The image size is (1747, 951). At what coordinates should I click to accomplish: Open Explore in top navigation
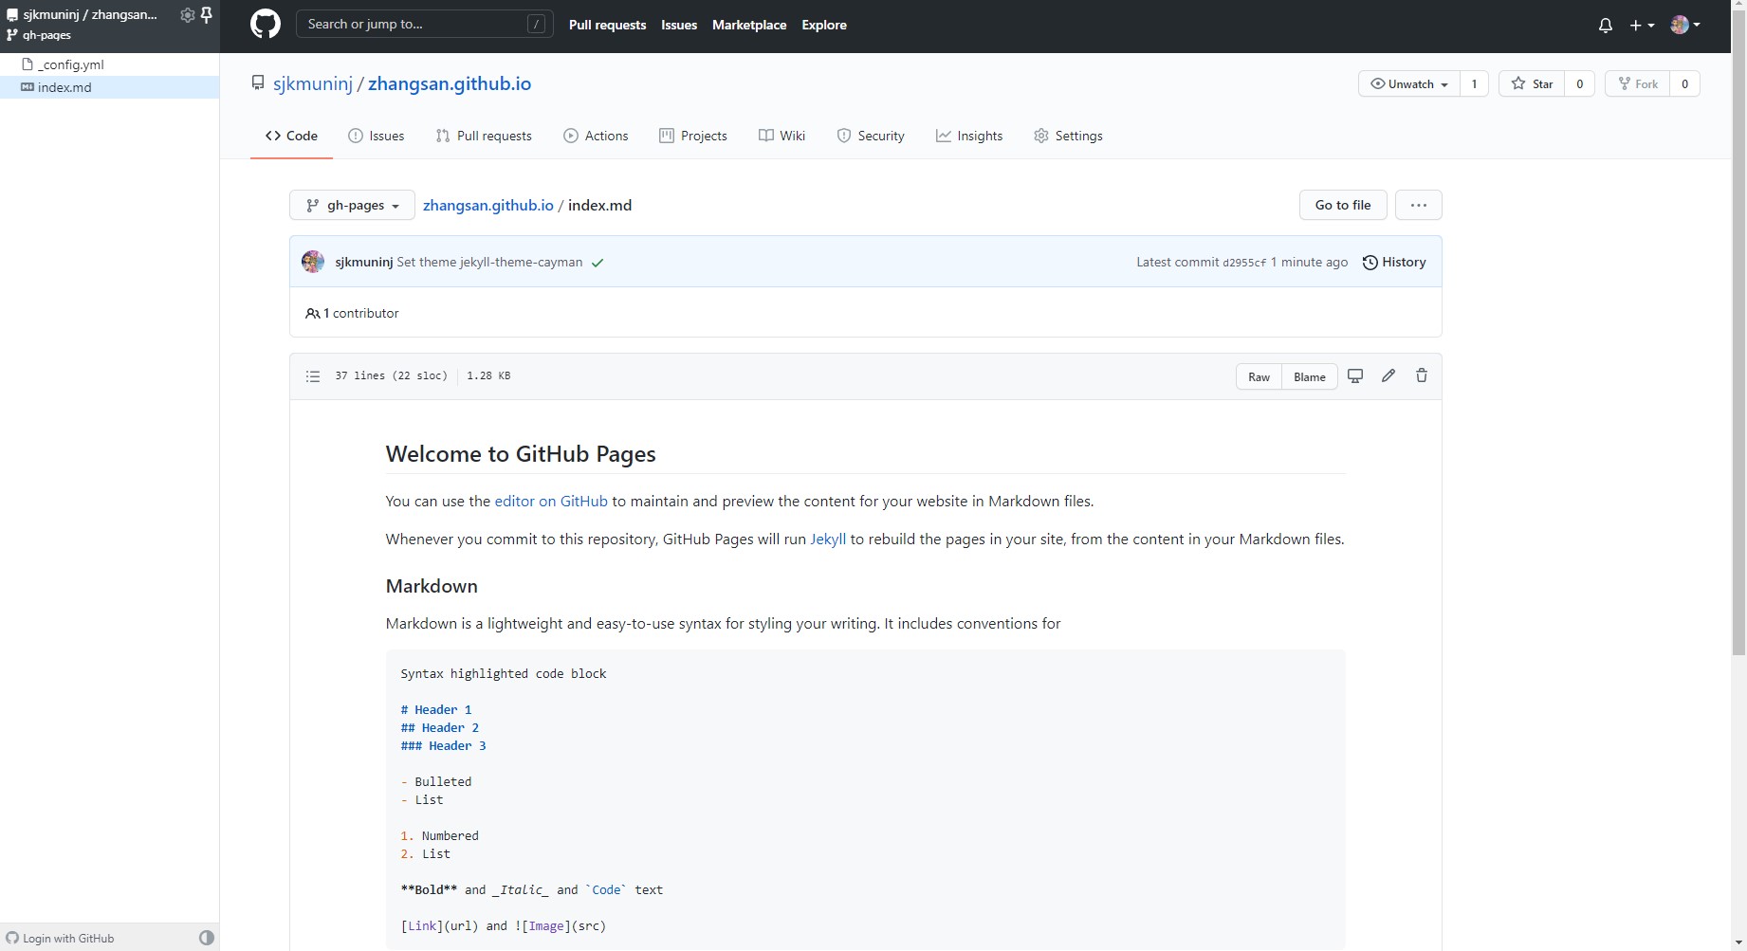(x=824, y=26)
